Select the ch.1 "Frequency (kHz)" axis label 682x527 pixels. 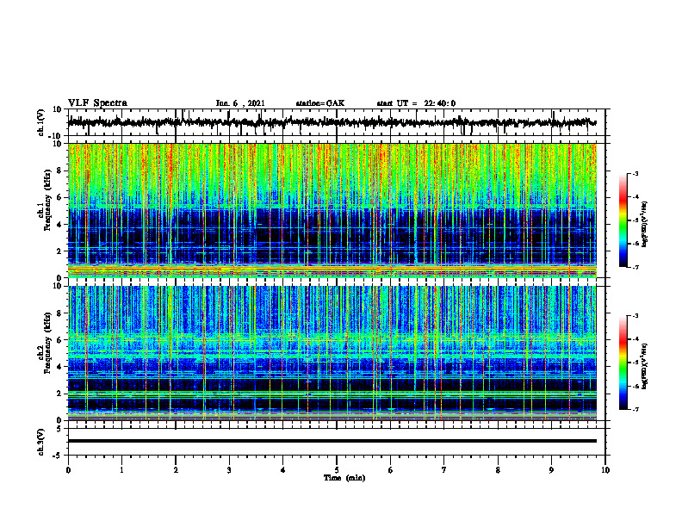[47, 201]
